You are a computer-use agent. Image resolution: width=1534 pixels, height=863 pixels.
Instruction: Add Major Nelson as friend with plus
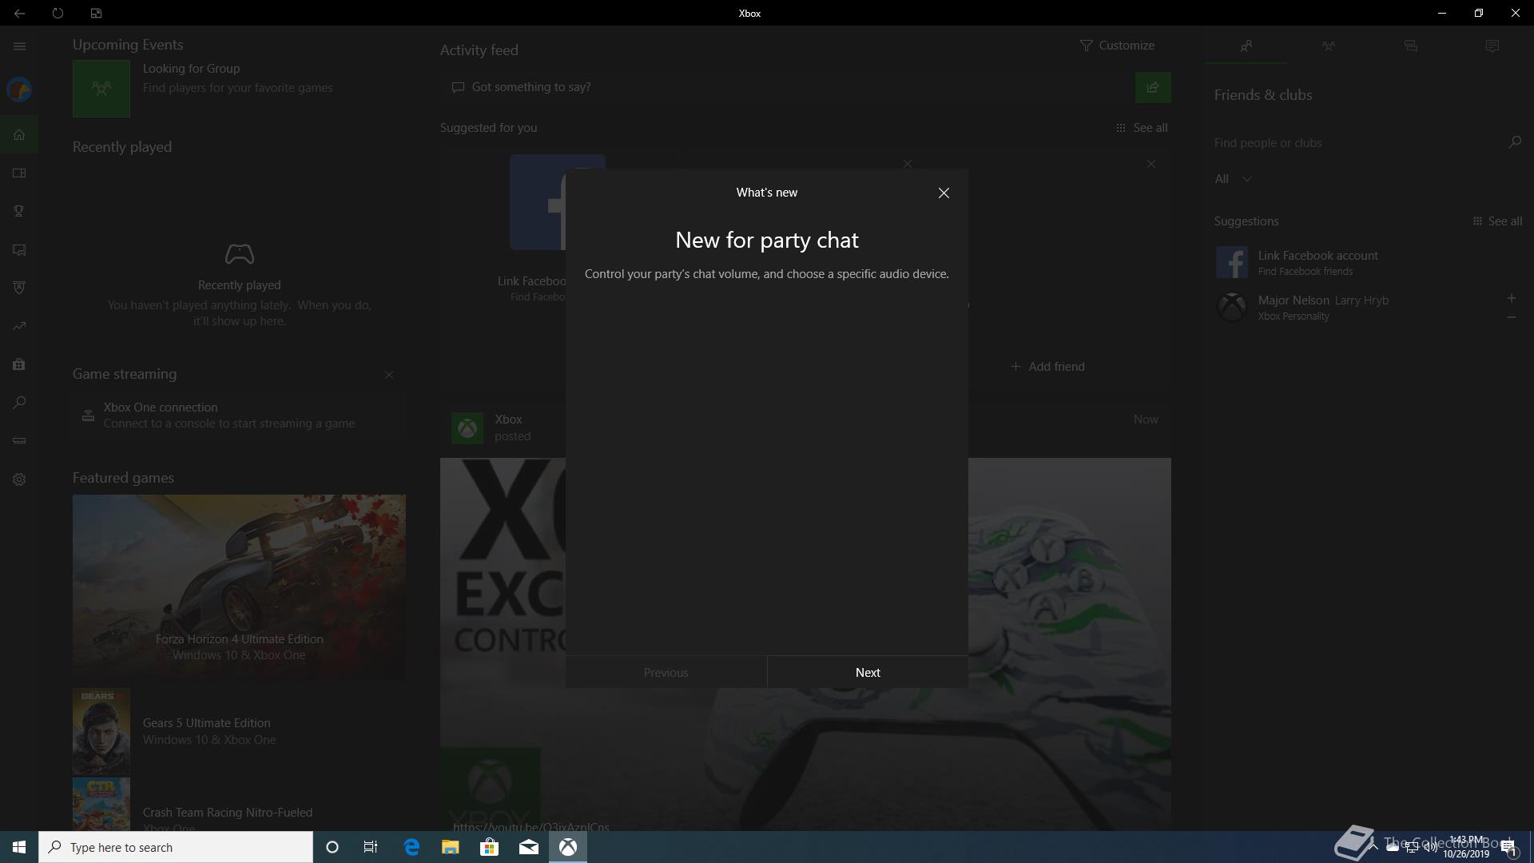pyautogui.click(x=1511, y=298)
